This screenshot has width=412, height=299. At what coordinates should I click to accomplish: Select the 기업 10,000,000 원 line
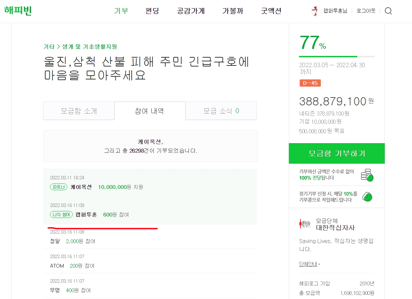click(x=320, y=122)
